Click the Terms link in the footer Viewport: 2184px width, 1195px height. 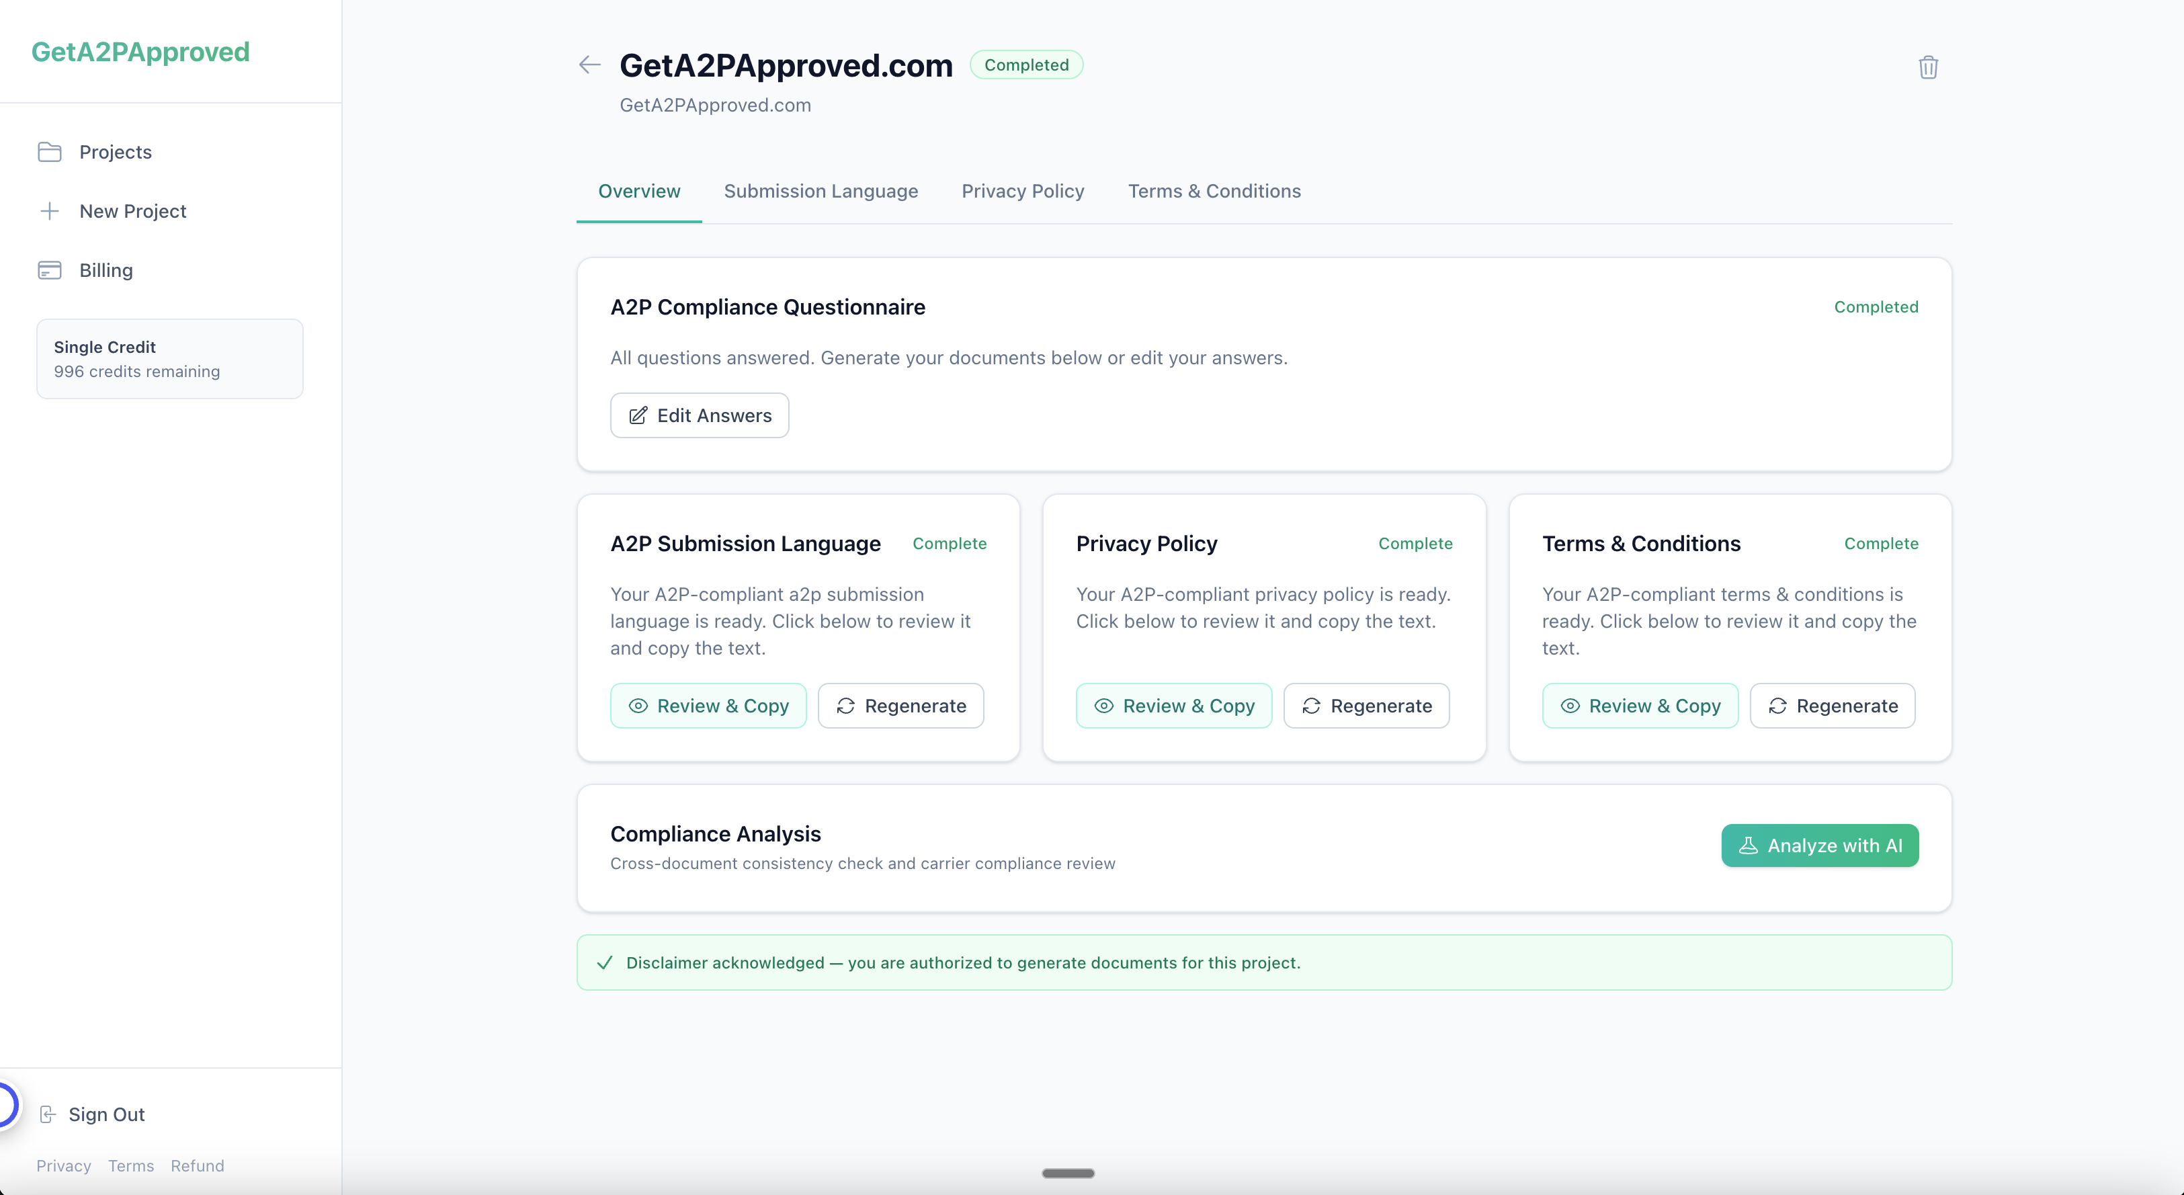click(x=130, y=1165)
